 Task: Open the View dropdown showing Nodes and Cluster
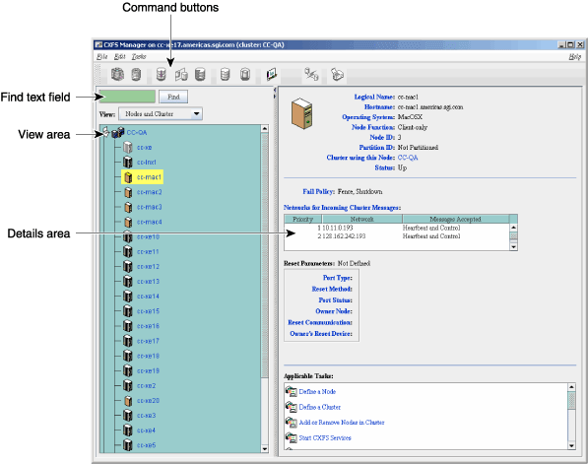click(161, 113)
